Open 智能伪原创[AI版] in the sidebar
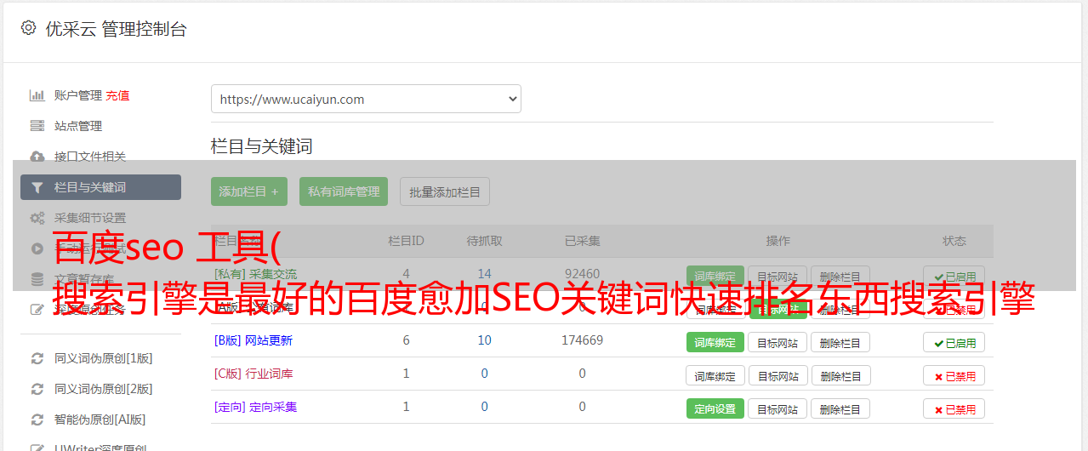This screenshot has width=1088, height=451. (x=100, y=420)
